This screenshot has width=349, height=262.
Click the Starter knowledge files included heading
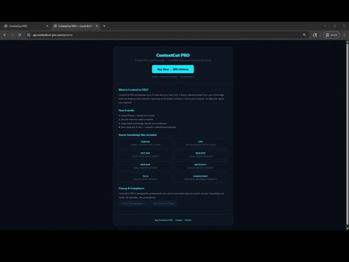coord(137,135)
